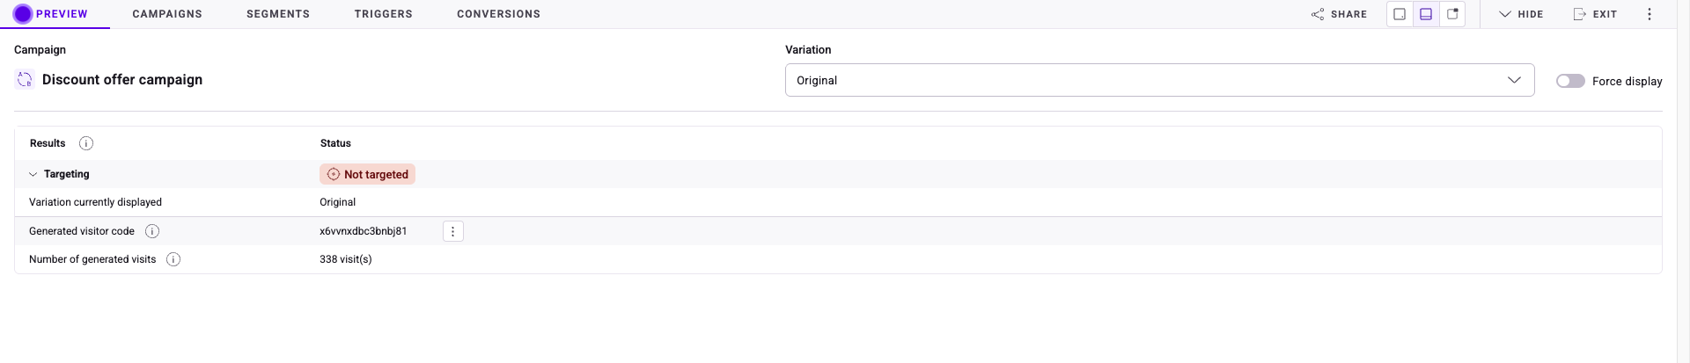The width and height of the screenshot is (1690, 363).
Task: Click the Not targeted status badge
Action: coord(367,174)
